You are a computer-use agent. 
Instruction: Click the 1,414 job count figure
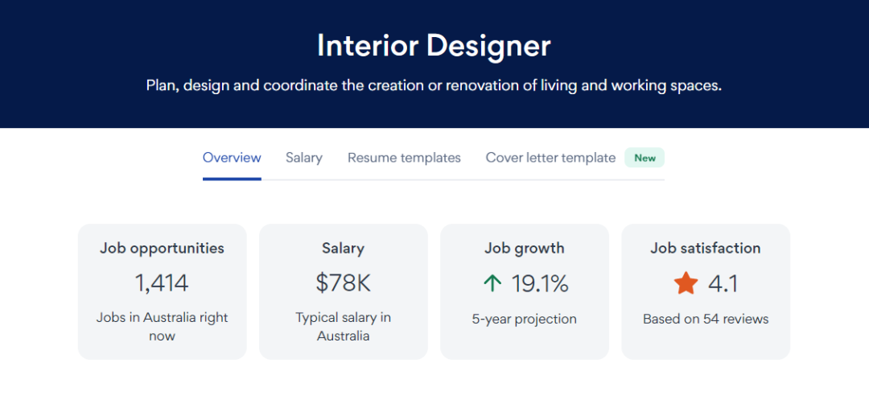click(162, 283)
